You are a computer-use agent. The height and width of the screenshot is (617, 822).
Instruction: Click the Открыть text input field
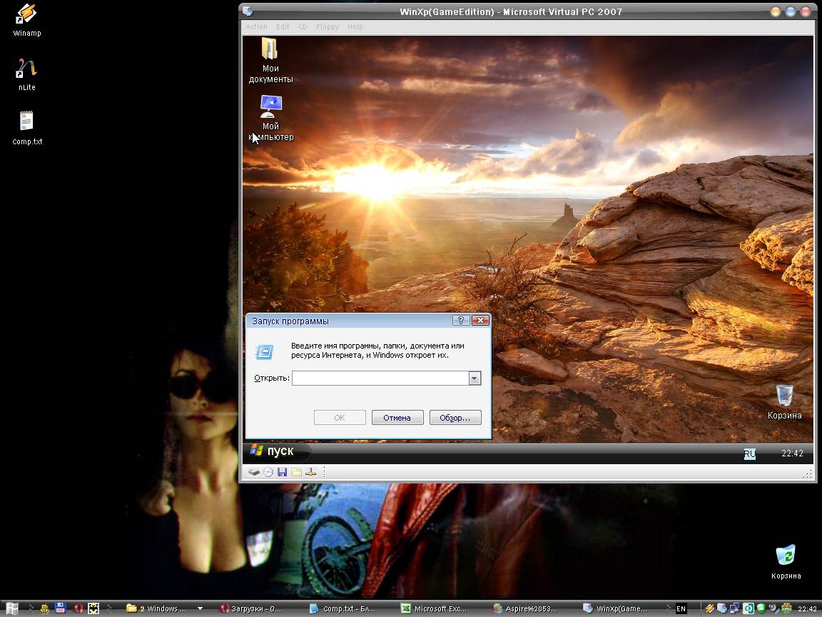[x=380, y=378]
